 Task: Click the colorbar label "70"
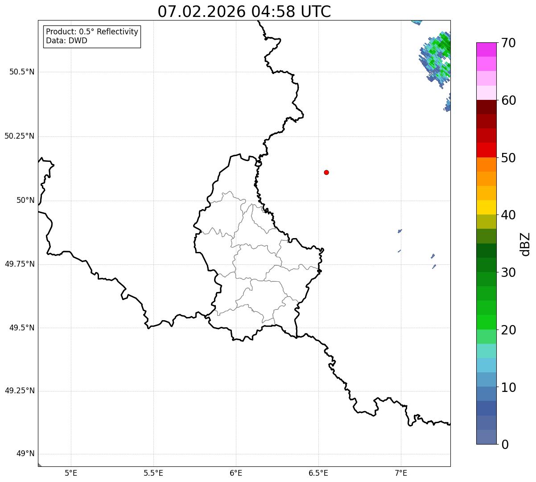coord(508,43)
